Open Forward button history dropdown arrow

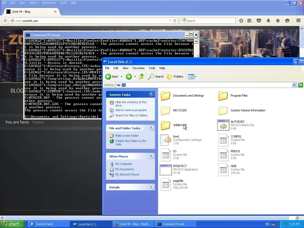[135, 77]
